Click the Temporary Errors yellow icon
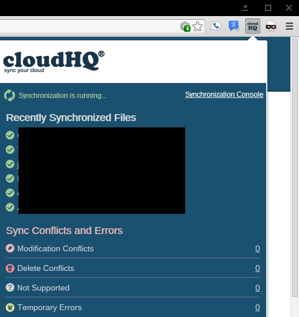Viewport: 299px width, 317px height. tap(10, 307)
